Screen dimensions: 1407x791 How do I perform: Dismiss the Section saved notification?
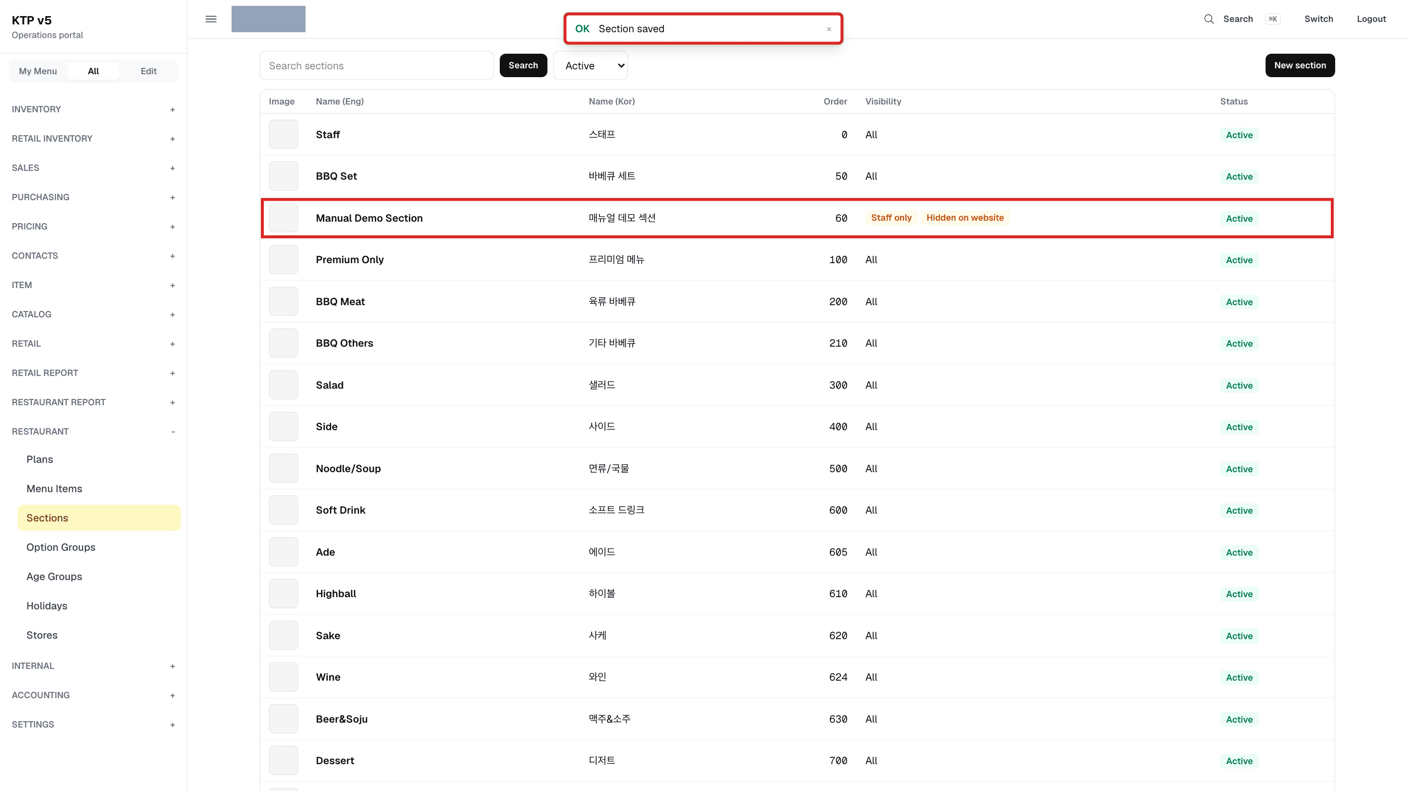[829, 29]
